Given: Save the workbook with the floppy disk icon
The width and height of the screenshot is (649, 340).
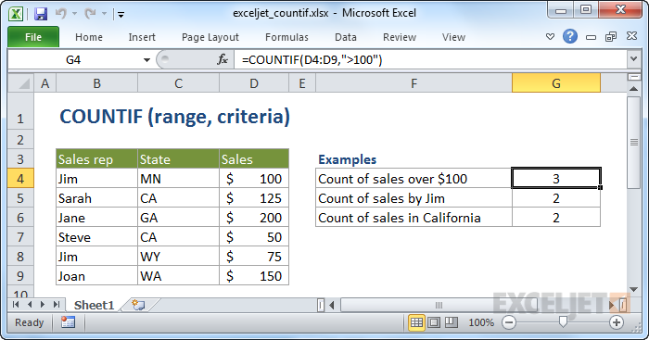Looking at the screenshot, I should [40, 14].
